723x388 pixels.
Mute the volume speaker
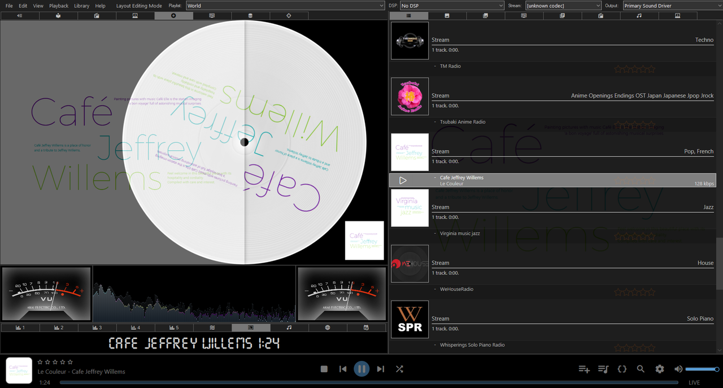[x=678, y=369]
